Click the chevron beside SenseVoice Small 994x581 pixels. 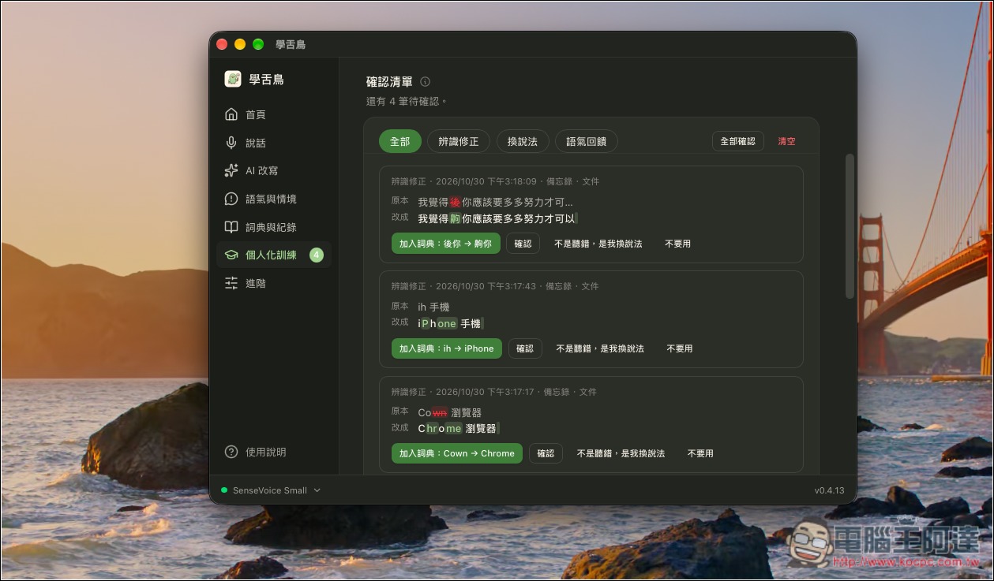pos(317,490)
